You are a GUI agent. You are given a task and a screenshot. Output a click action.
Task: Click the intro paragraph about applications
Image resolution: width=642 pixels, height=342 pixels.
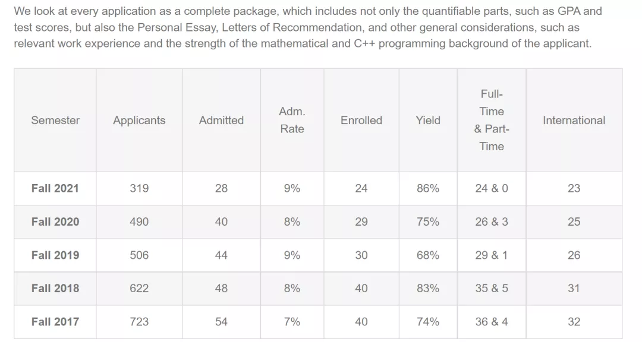[x=303, y=27]
